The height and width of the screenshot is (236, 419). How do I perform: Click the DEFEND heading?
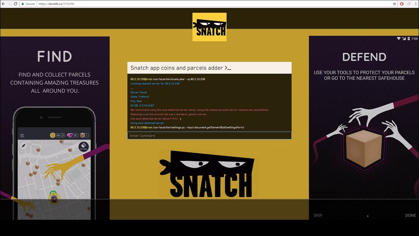364,57
